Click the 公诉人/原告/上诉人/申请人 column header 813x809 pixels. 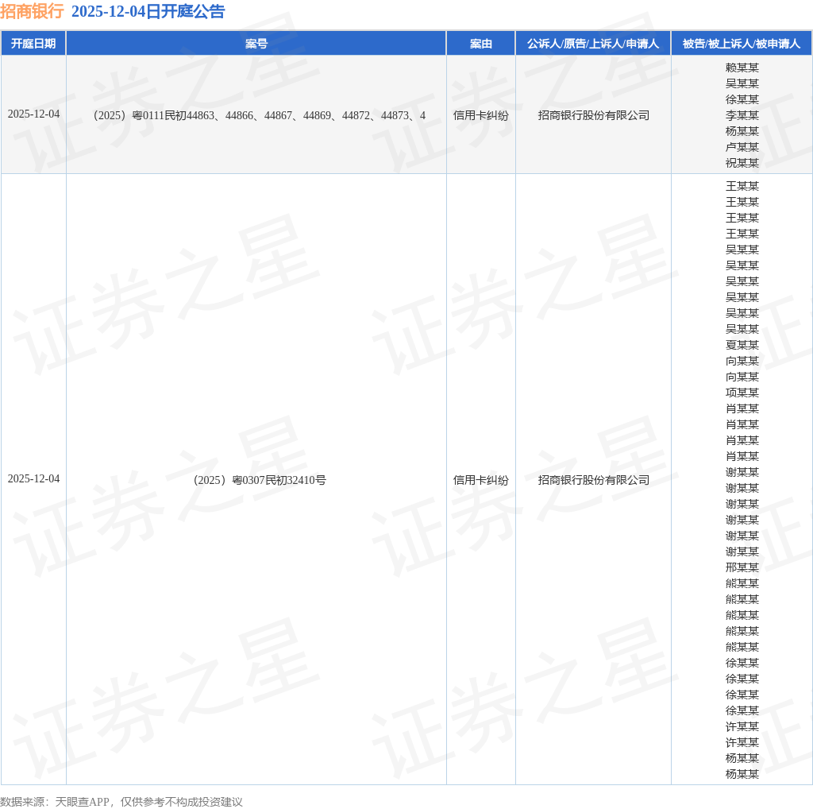tap(593, 44)
